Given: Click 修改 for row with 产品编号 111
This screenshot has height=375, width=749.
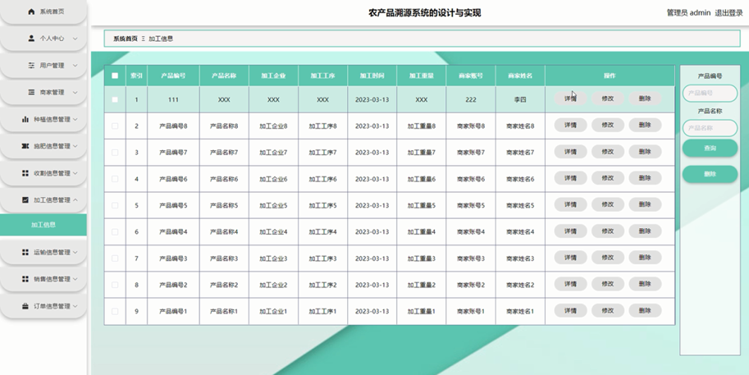Looking at the screenshot, I should (x=608, y=98).
